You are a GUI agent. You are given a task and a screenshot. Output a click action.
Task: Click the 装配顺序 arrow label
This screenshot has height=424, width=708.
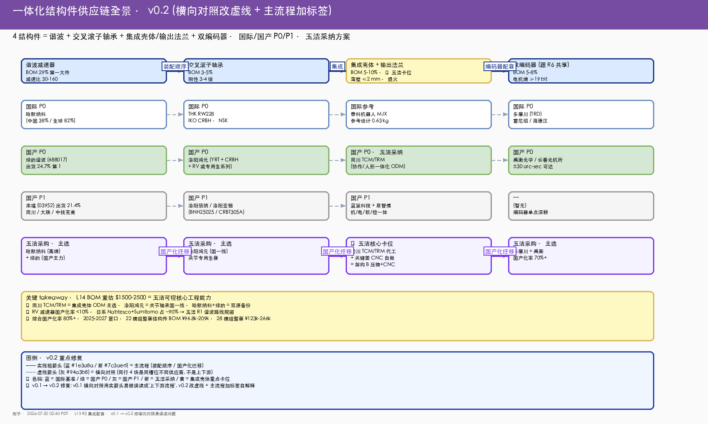[175, 67]
